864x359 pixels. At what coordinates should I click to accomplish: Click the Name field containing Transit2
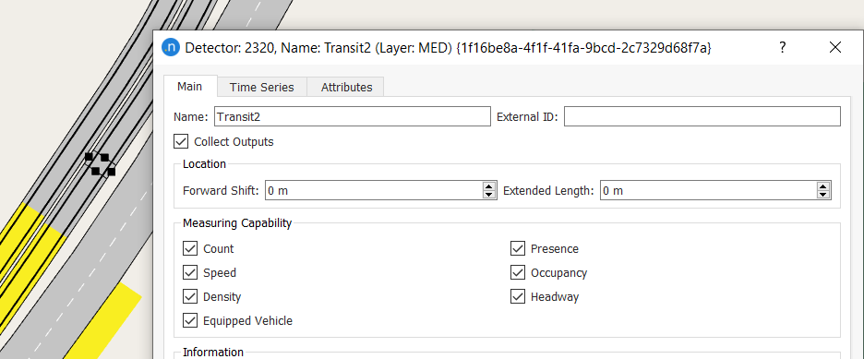[352, 116]
